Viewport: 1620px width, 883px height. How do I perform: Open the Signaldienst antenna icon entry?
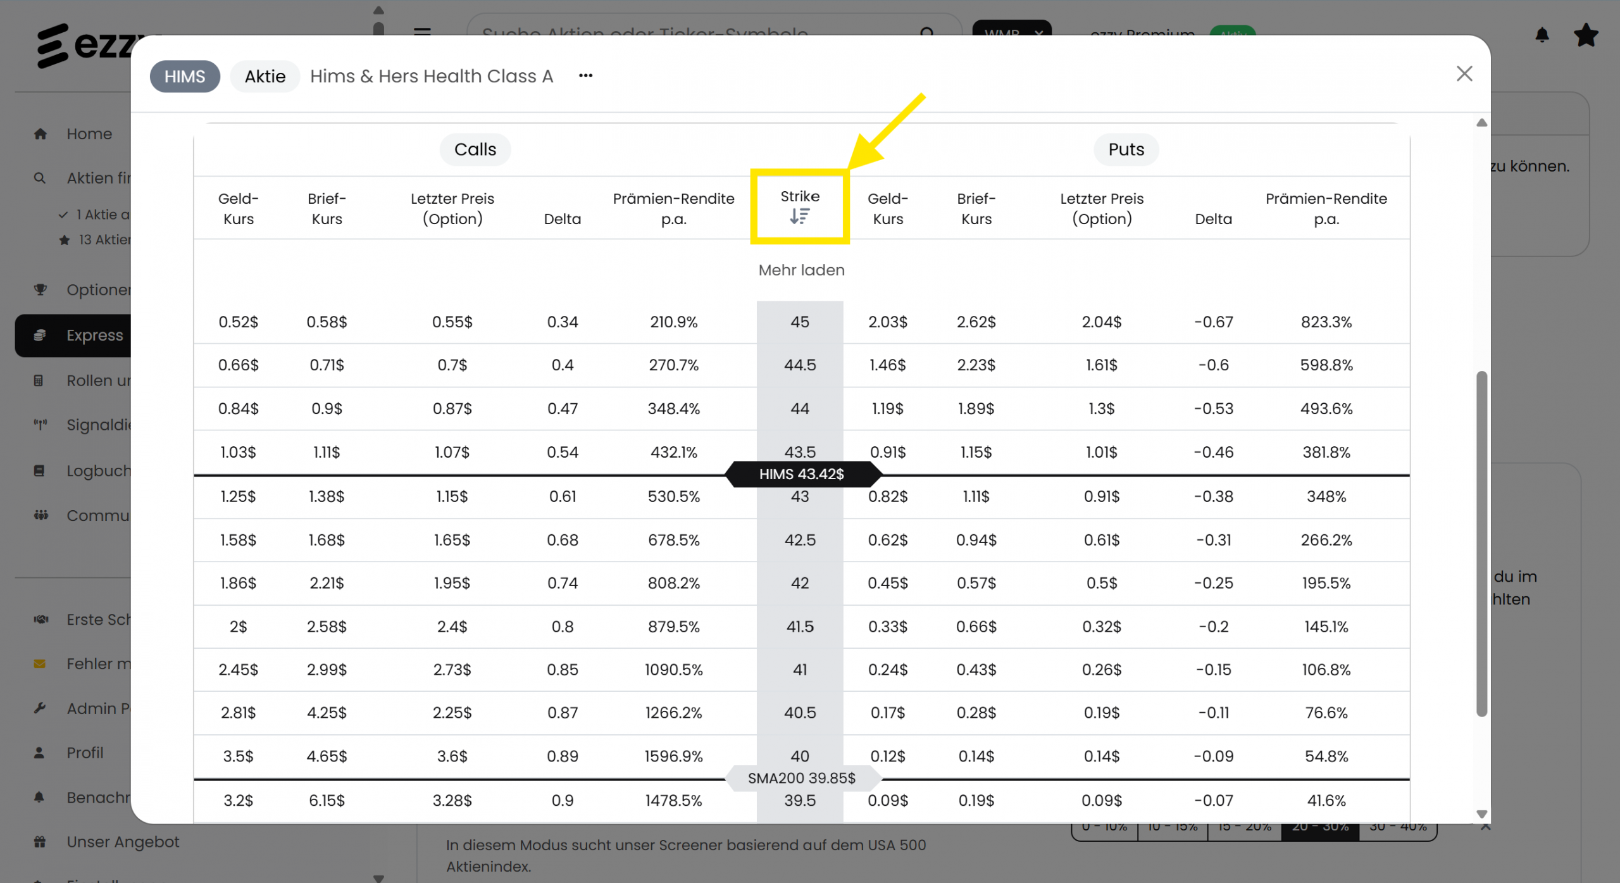click(40, 424)
